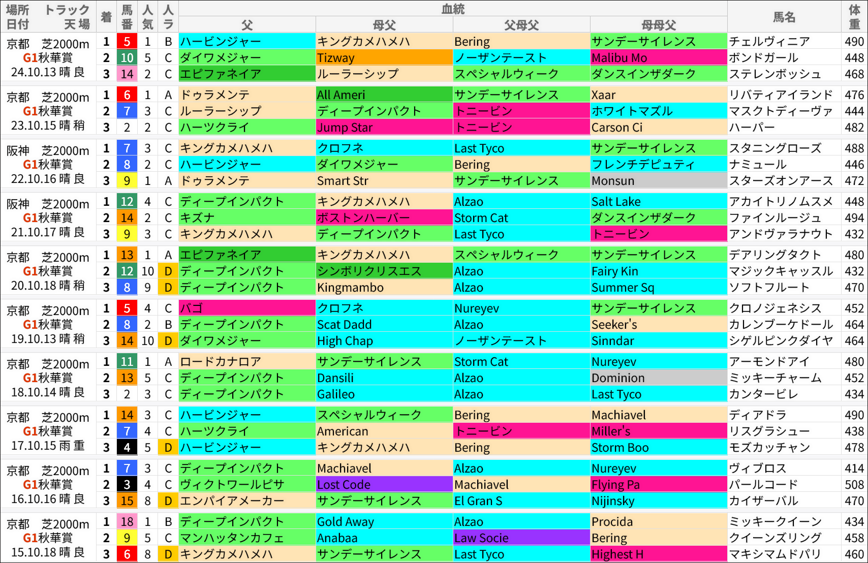Select the pink バゴ sire cell
Viewport: 868px width, 563px height.
[x=247, y=308]
